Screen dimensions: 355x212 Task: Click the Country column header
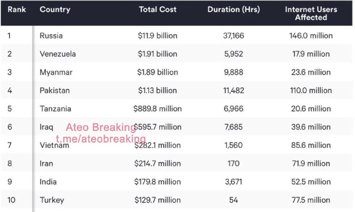click(x=55, y=9)
